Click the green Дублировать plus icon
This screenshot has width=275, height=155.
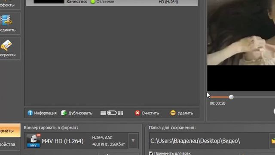pyautogui.click(x=64, y=113)
